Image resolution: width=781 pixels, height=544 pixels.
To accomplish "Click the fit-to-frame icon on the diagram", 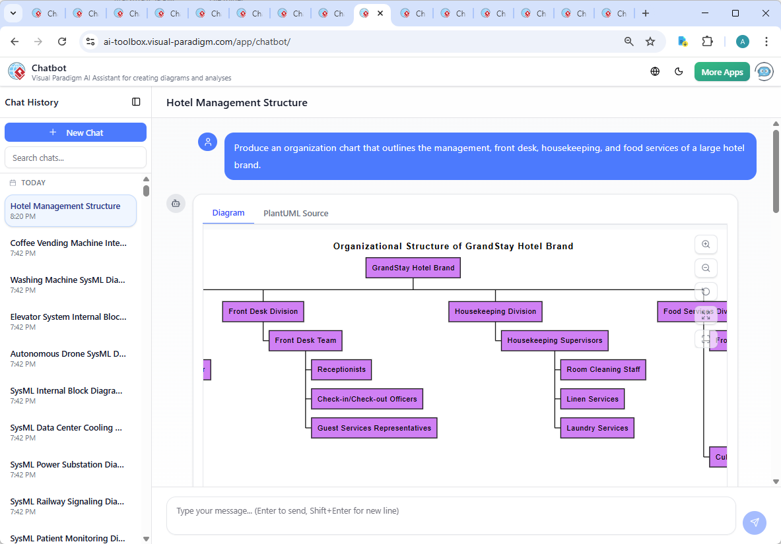I will tap(706, 338).
